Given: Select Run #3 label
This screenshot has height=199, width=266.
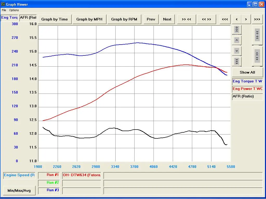Looking at the screenshot, I should [x=49, y=191].
